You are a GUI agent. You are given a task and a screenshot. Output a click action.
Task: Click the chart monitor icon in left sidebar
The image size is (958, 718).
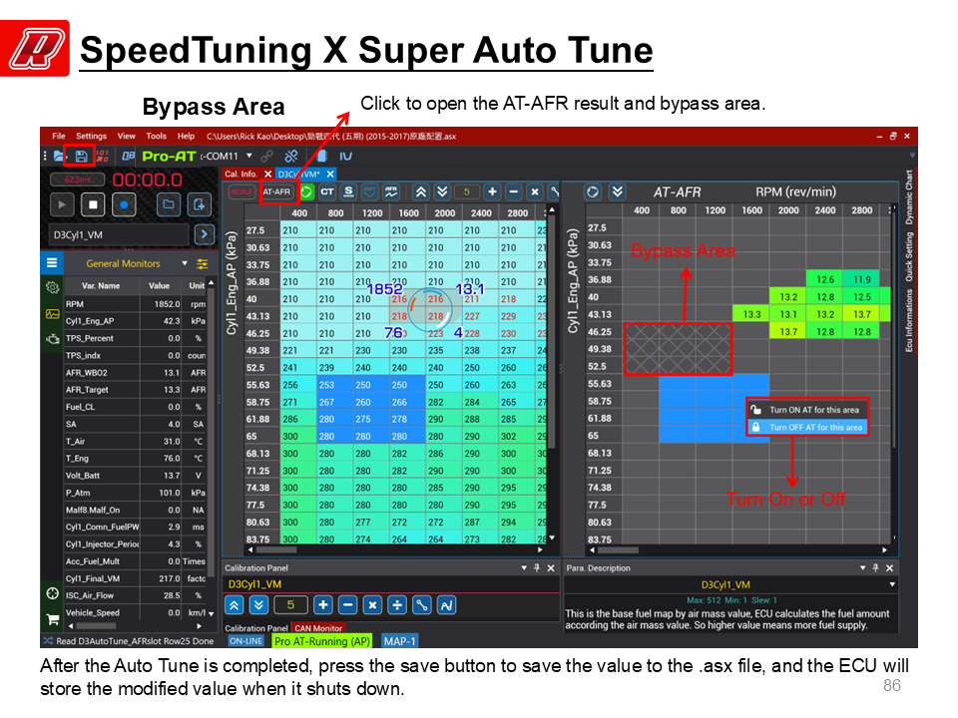point(53,314)
